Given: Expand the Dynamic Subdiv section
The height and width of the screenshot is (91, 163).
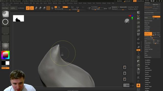Looking at the screenshot, I should 148,21.
